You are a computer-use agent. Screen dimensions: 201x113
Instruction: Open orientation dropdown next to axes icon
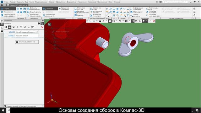(106, 21)
